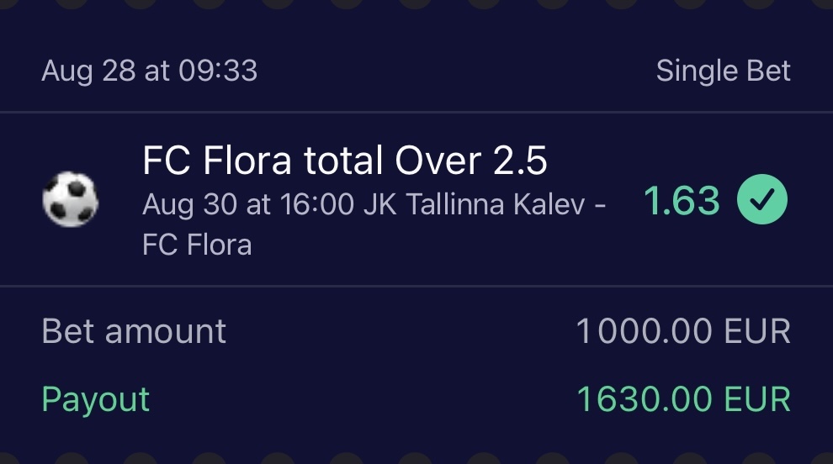Click FC Flora on the match line

[x=197, y=245]
